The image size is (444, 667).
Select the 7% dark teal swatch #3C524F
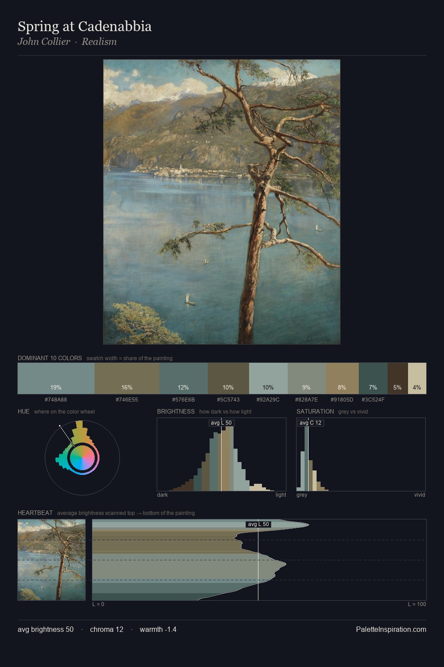(373, 378)
